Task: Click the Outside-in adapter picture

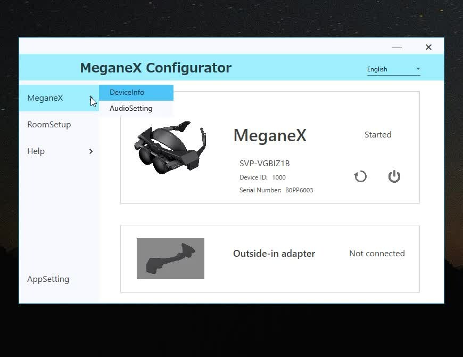Action: 170,258
